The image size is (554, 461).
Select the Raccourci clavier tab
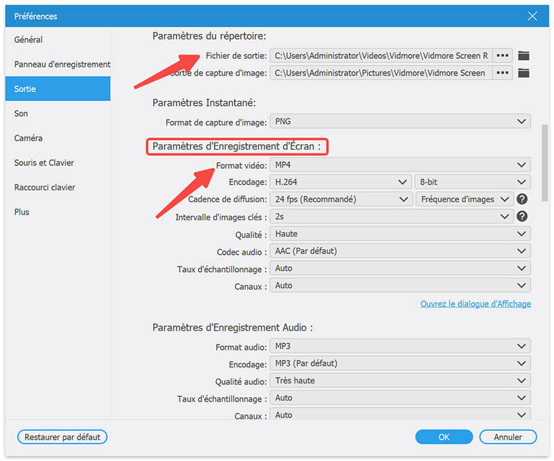click(45, 188)
